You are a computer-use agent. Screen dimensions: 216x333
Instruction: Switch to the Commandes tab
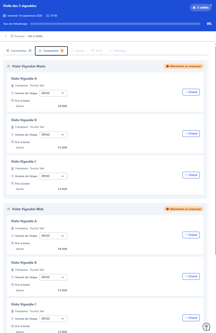(19, 51)
